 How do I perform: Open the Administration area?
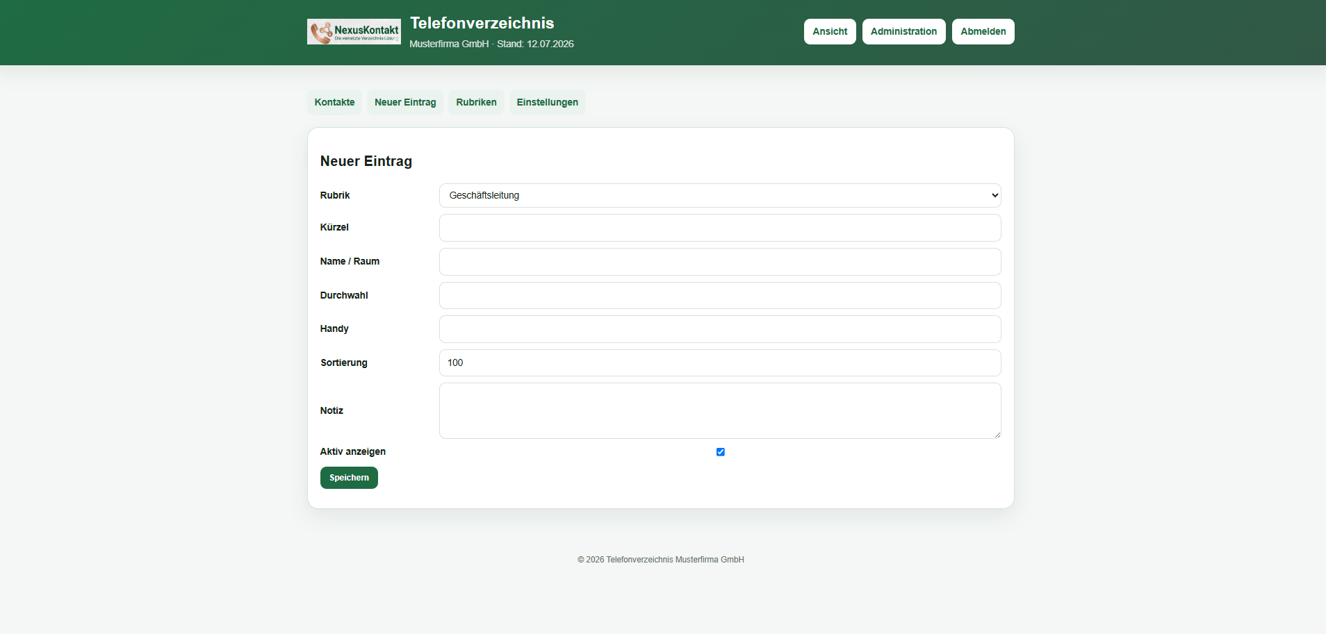pos(903,31)
